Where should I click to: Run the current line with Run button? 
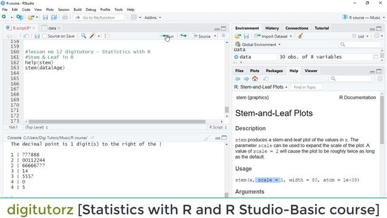tap(167, 36)
